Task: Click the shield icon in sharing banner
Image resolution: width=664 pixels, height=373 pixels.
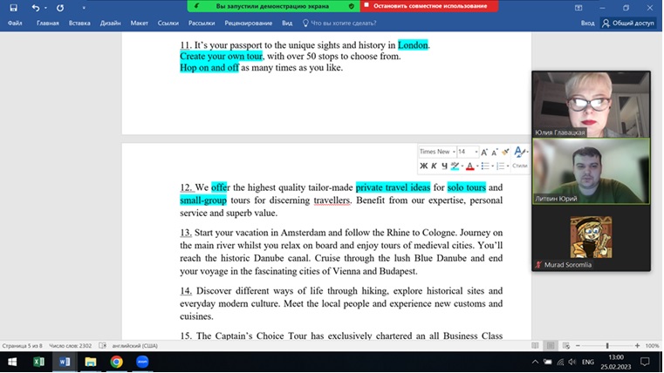Action: point(352,6)
